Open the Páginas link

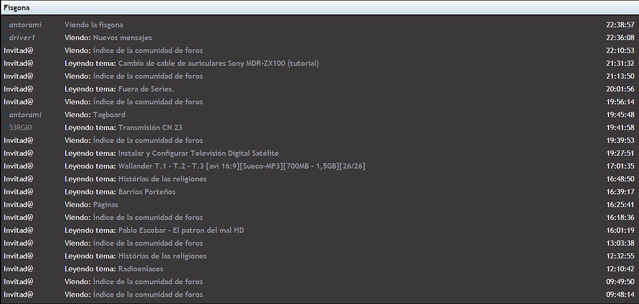point(105,204)
